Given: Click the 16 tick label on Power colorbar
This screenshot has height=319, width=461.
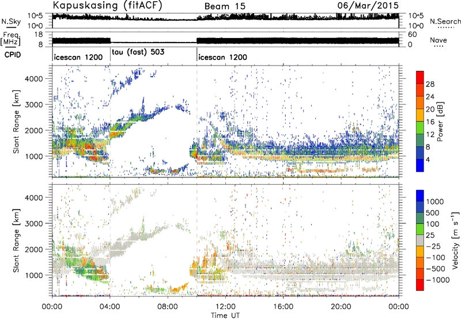Looking at the screenshot, I should (430, 122).
